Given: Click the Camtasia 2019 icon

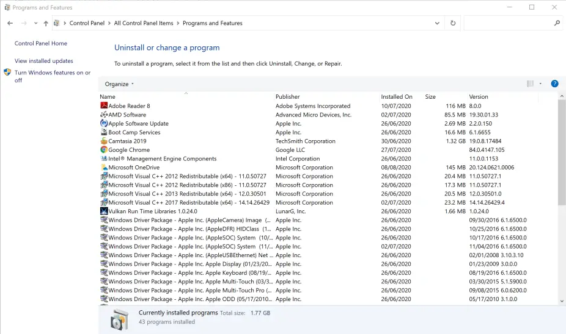Looking at the screenshot, I should (x=104, y=141).
